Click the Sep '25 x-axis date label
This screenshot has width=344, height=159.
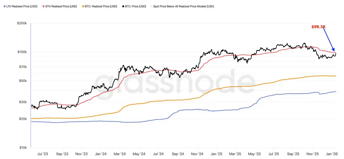293,154
